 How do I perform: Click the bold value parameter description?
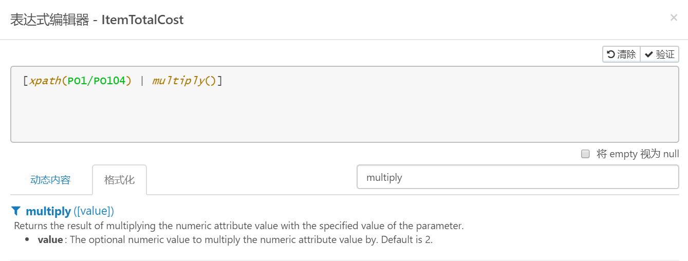pyautogui.click(x=50, y=240)
